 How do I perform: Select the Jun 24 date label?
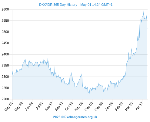tap(29, 106)
